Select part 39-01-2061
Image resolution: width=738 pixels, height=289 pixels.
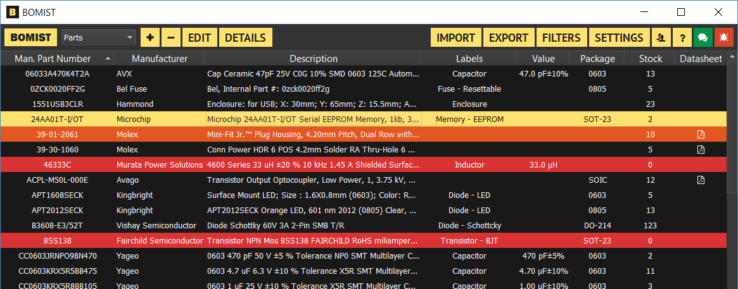(364, 135)
